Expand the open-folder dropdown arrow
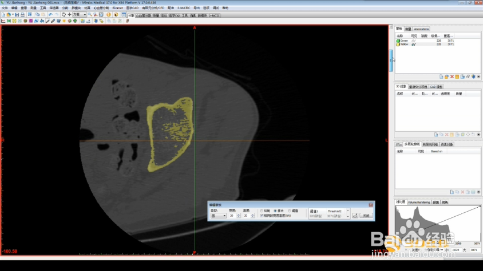The image size is (483, 271). (13, 15)
